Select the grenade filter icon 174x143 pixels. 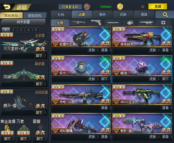[x=130, y=23]
